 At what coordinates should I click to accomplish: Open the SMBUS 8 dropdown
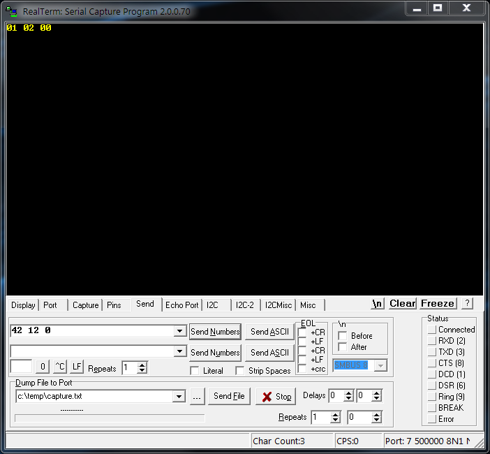click(380, 365)
